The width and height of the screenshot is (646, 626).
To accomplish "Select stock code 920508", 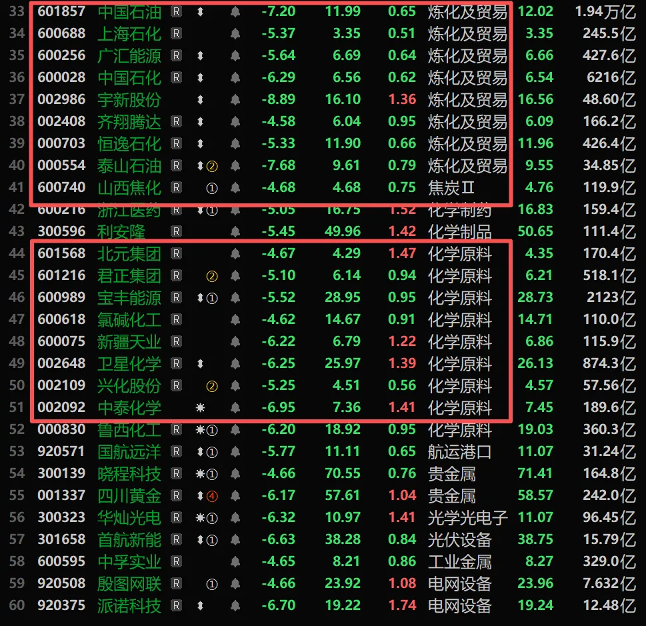I will [x=61, y=583].
